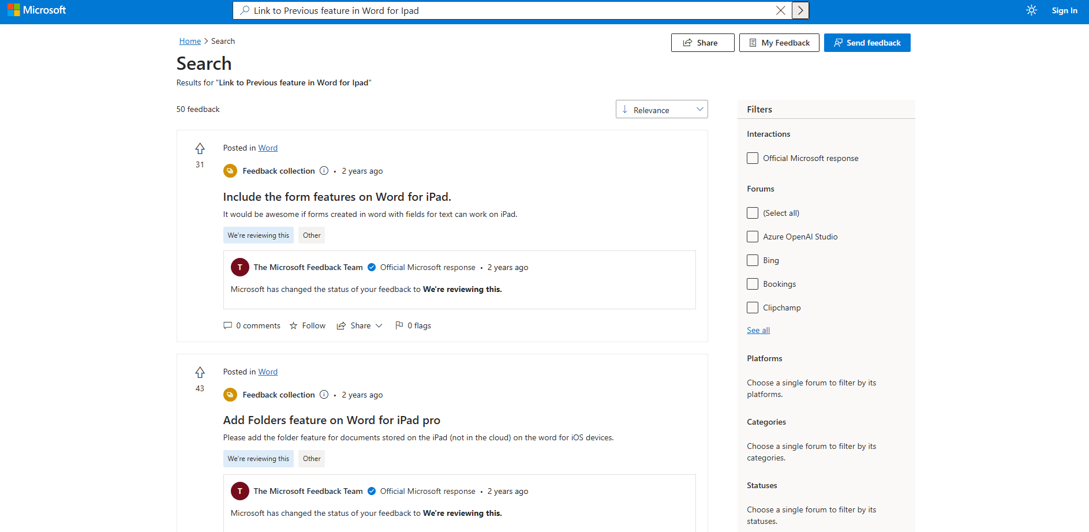1089x532 pixels.
Task: Check the Bing forum filter
Action: click(753, 260)
